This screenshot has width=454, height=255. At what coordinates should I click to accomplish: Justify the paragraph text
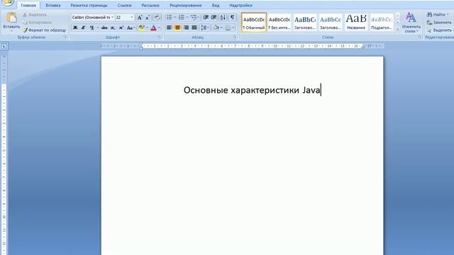point(194,28)
